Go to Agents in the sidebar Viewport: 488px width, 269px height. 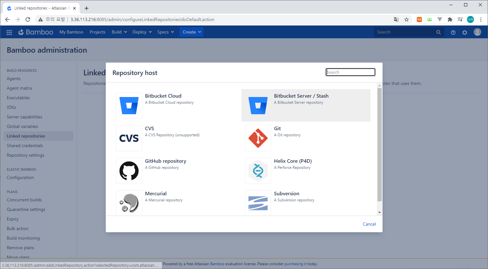(x=14, y=78)
